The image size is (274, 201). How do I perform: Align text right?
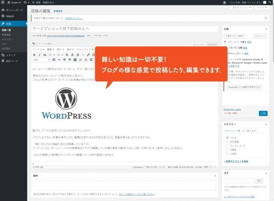click(78, 55)
